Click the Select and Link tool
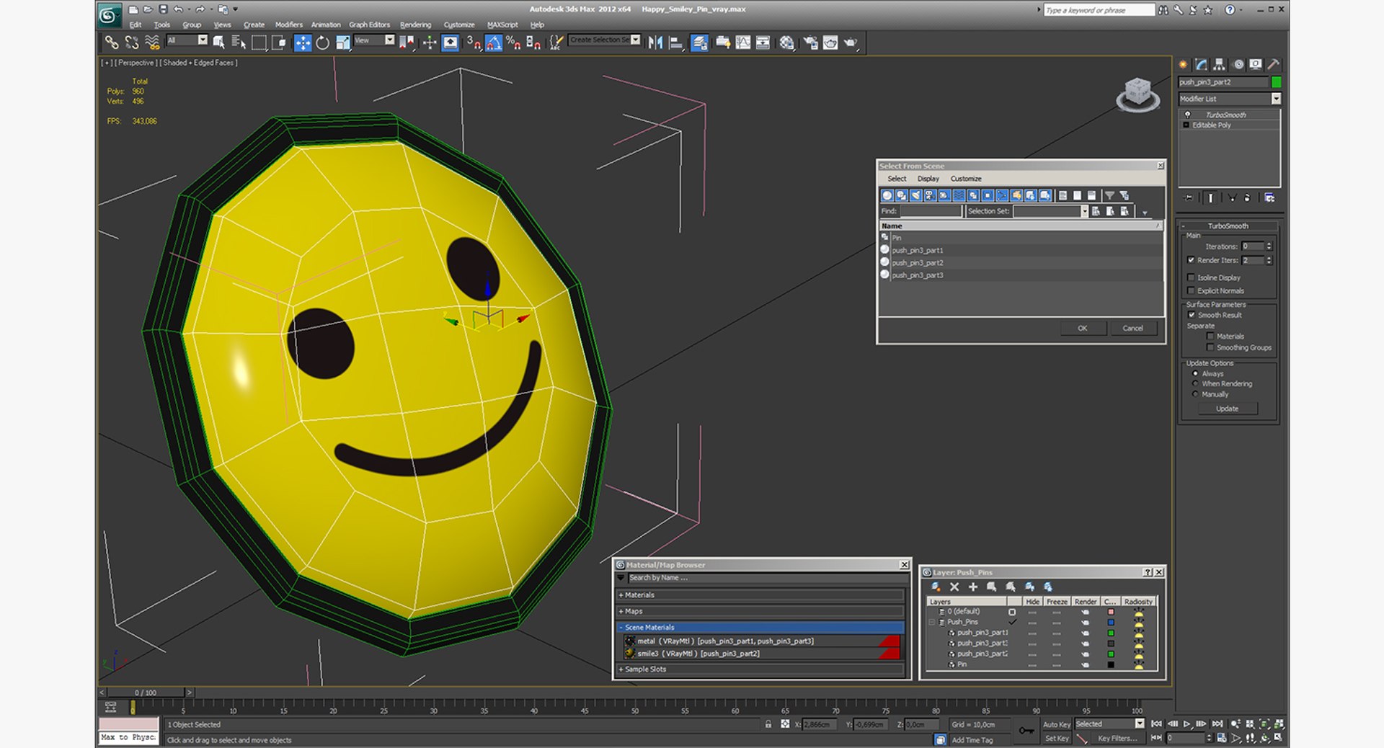The image size is (1384, 748). coord(112,43)
